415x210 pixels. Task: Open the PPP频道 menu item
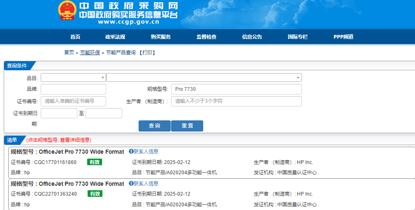pyautogui.click(x=343, y=37)
